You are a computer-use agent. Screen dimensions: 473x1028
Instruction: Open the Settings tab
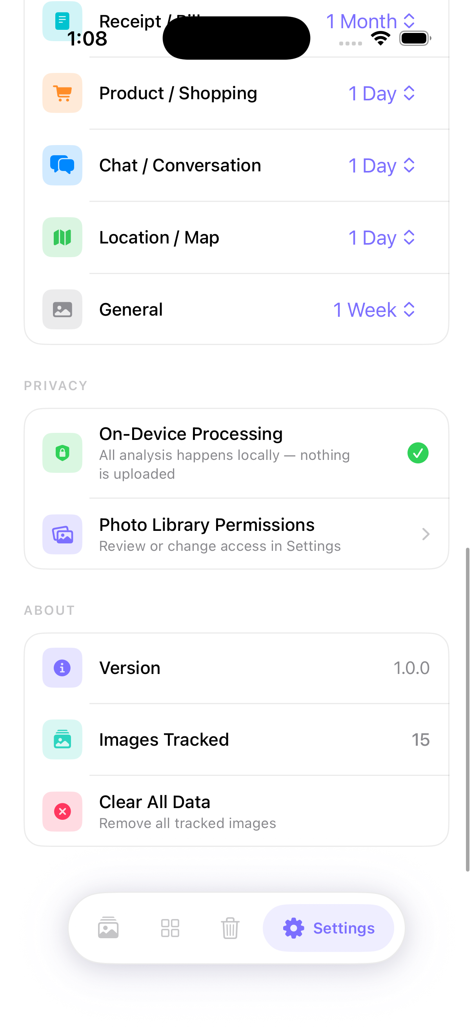328,928
